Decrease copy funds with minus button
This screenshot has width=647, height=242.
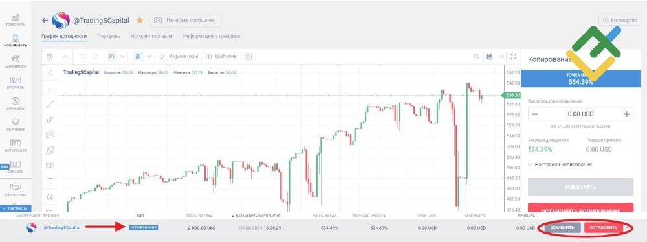pyautogui.click(x=535, y=114)
